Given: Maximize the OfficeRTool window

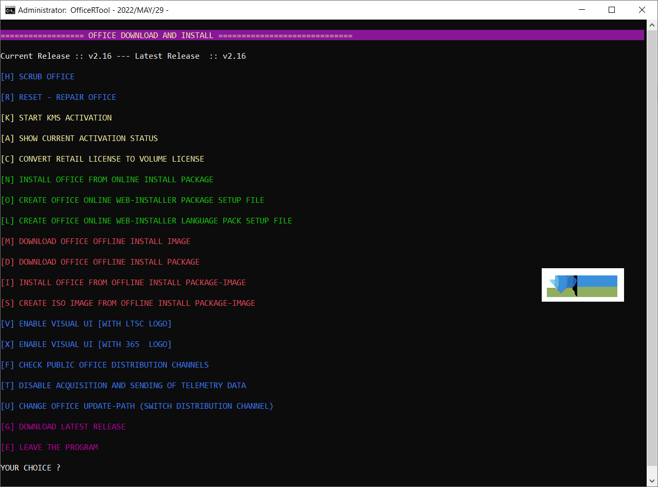Looking at the screenshot, I should coord(612,10).
